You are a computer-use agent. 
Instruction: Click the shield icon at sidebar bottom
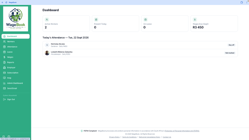[x=4, y=136]
